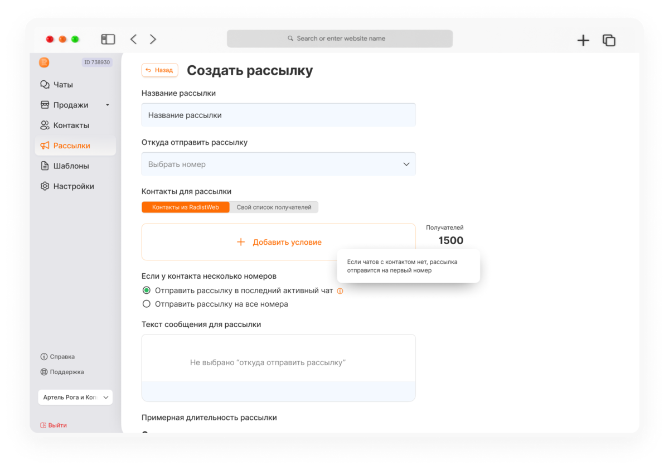The width and height of the screenshot is (669, 470).
Task: Select Отправить рассылку на все номера
Action: point(147,304)
